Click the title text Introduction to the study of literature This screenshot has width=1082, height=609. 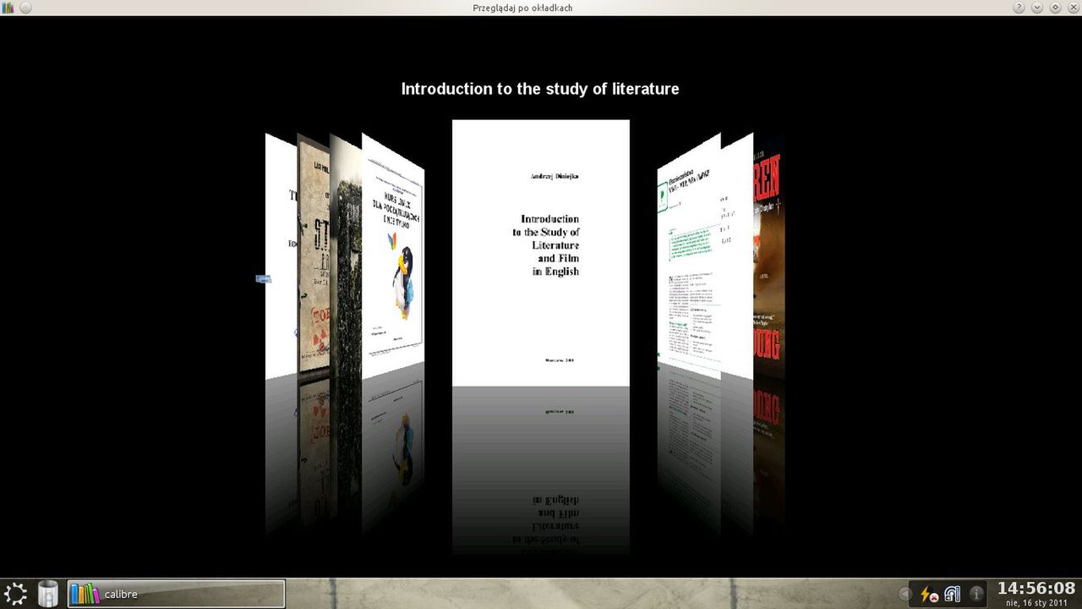[x=540, y=89]
